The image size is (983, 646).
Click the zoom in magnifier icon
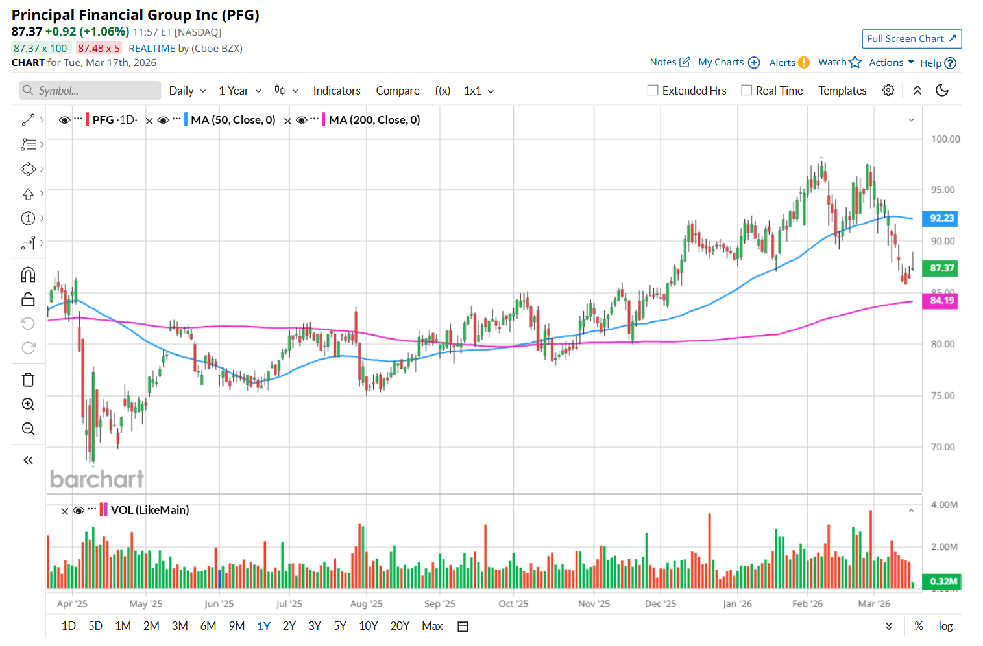[28, 404]
